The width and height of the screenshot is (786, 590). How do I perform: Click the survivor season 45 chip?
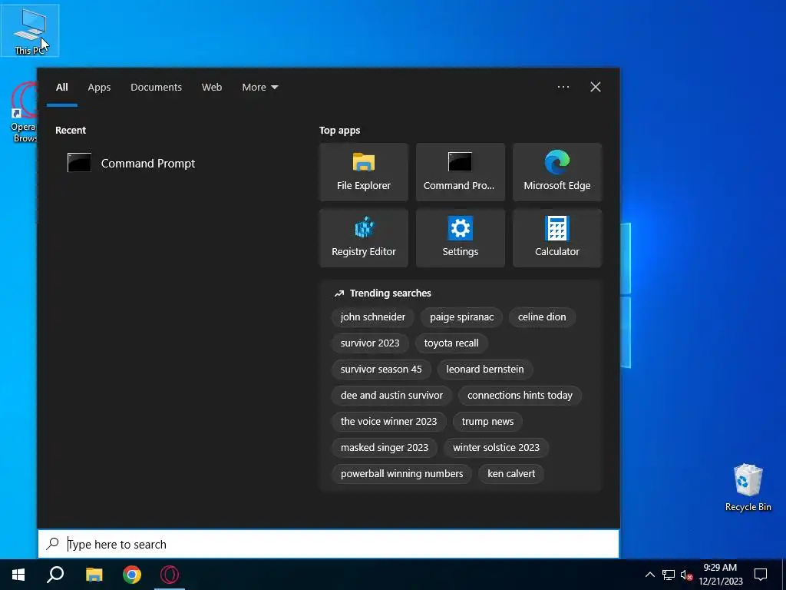pos(381,370)
